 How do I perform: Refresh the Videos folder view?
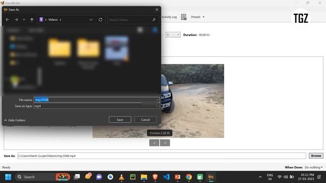tap(100, 20)
